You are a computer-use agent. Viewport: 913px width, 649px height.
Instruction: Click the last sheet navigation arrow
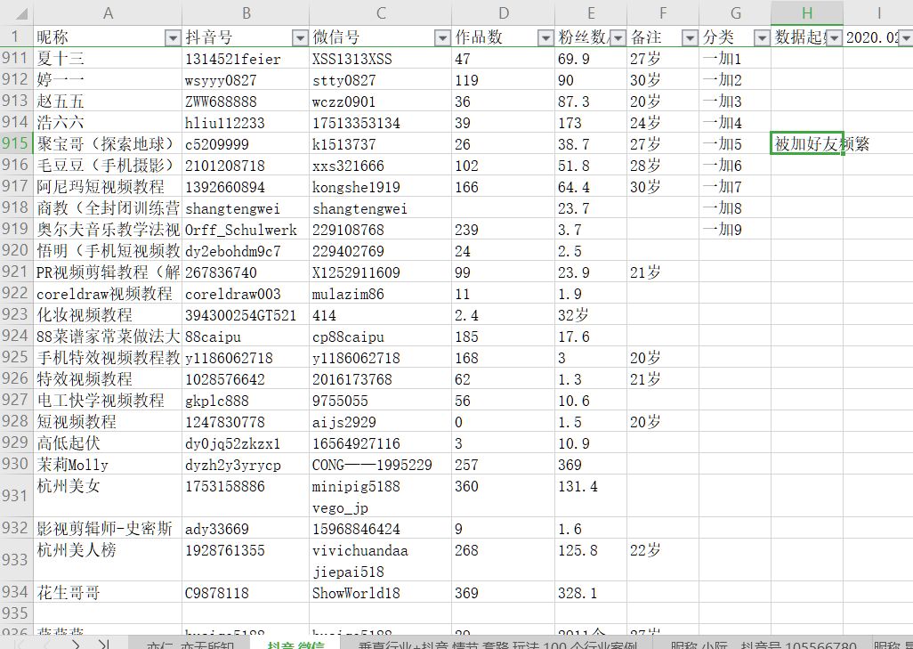[104, 645]
